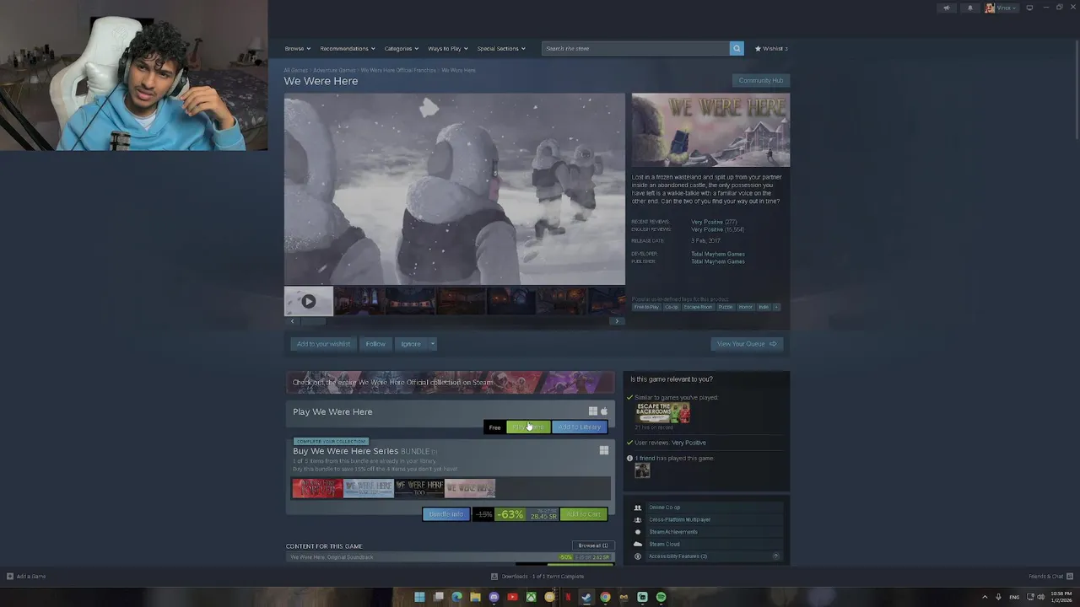This screenshot has height=607, width=1080.
Task: Open YouTube app from taskbar
Action: (x=512, y=597)
